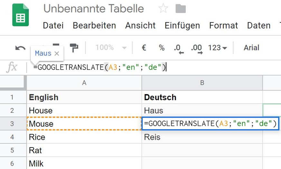
Task: Open the 100% zoom dropdown
Action: pyautogui.click(x=110, y=48)
